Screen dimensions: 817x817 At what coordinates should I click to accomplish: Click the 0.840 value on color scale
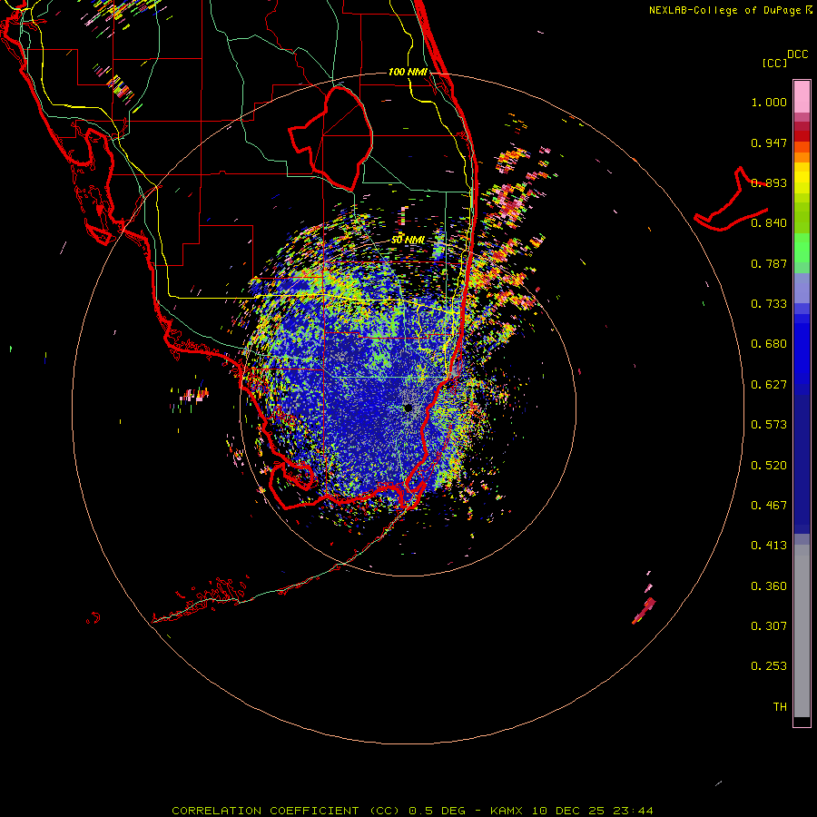(x=769, y=223)
